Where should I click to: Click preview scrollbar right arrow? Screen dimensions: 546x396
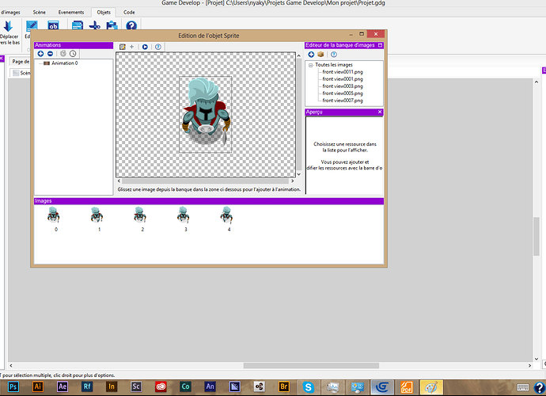point(293,181)
